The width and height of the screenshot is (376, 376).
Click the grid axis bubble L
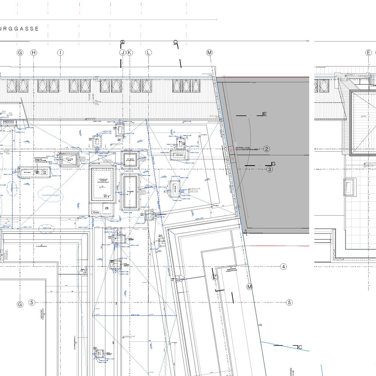[148, 53]
